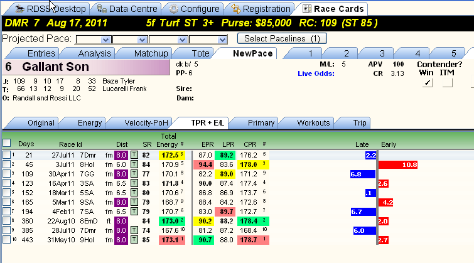Screen dimensions: 474x263
Task: Click the horse icon on RDSS Desktop
Action: coord(20,9)
